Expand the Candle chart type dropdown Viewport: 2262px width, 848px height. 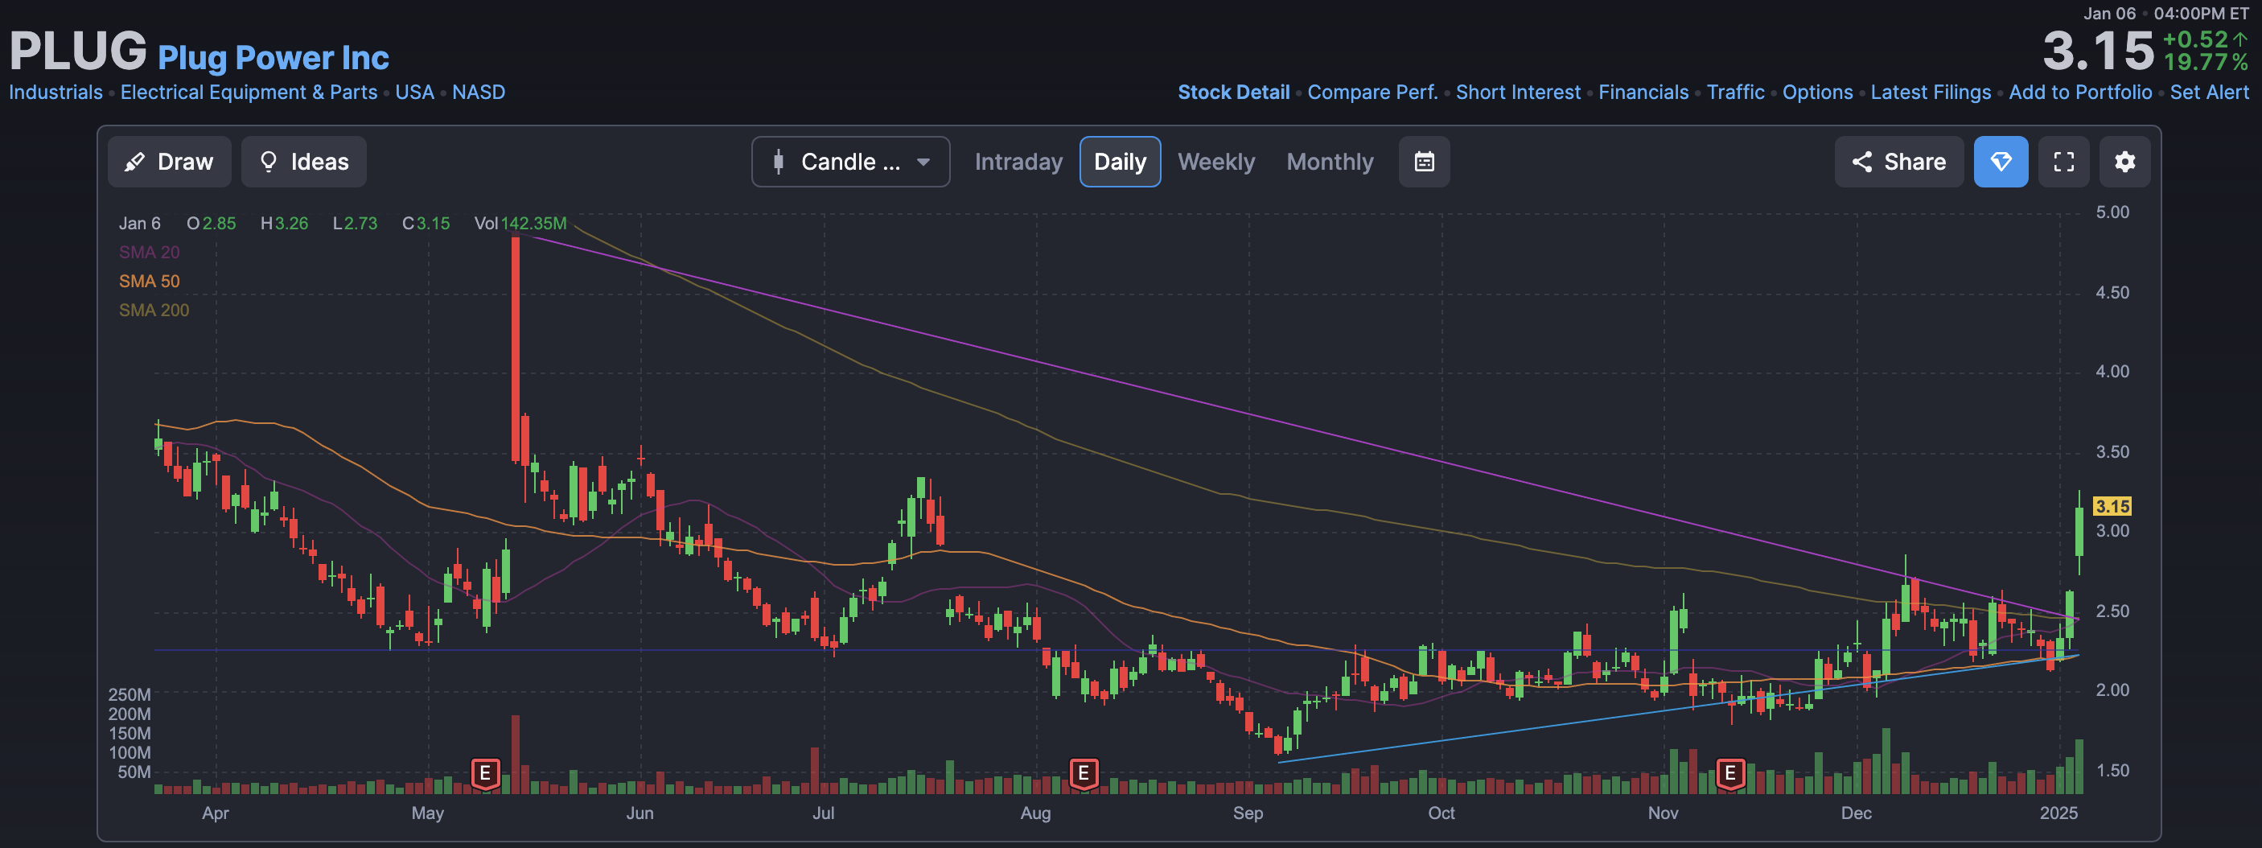tap(850, 162)
